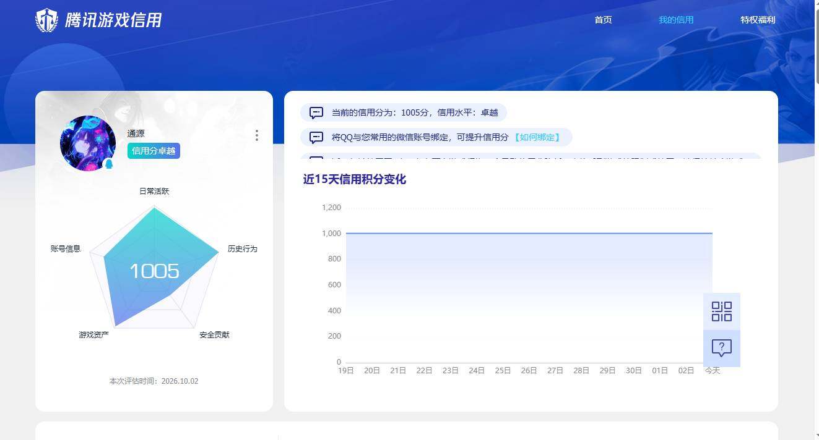Viewport: 819px width, 440px height.
Task: Click the username 通源
Action: (x=136, y=133)
